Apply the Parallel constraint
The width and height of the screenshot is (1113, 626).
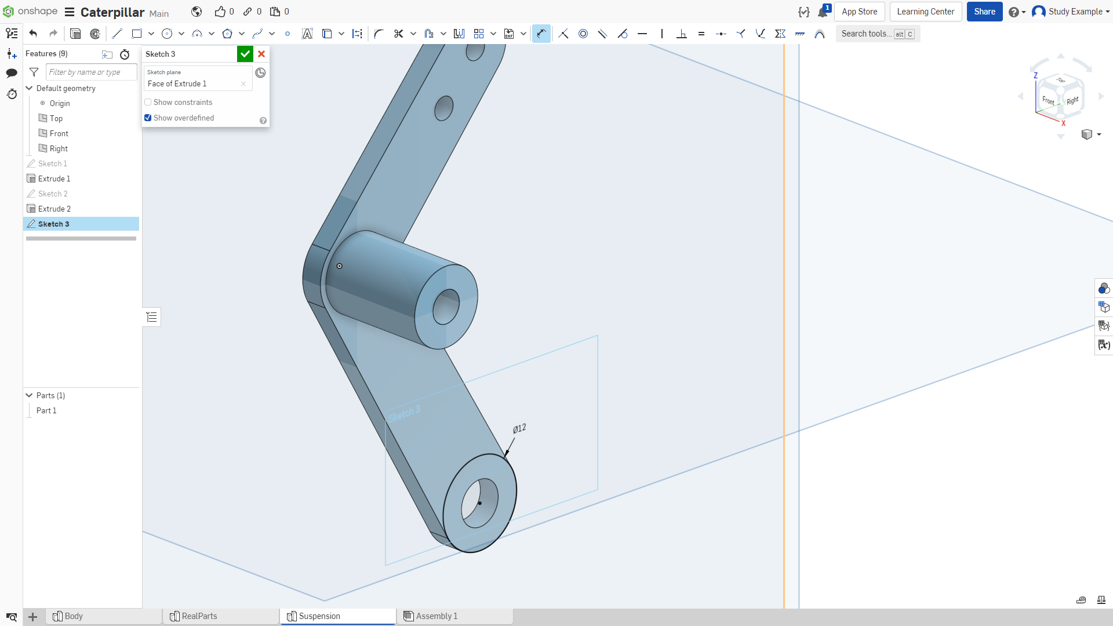(603, 34)
